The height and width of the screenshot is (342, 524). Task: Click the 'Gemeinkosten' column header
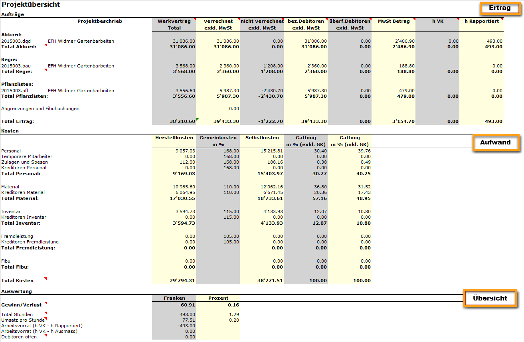(x=218, y=138)
